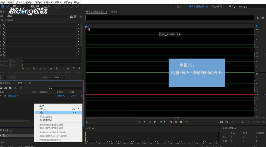Screen dimensions: 266x147
Task: Click the editor panel settings list icon
Action: point(263,18)
